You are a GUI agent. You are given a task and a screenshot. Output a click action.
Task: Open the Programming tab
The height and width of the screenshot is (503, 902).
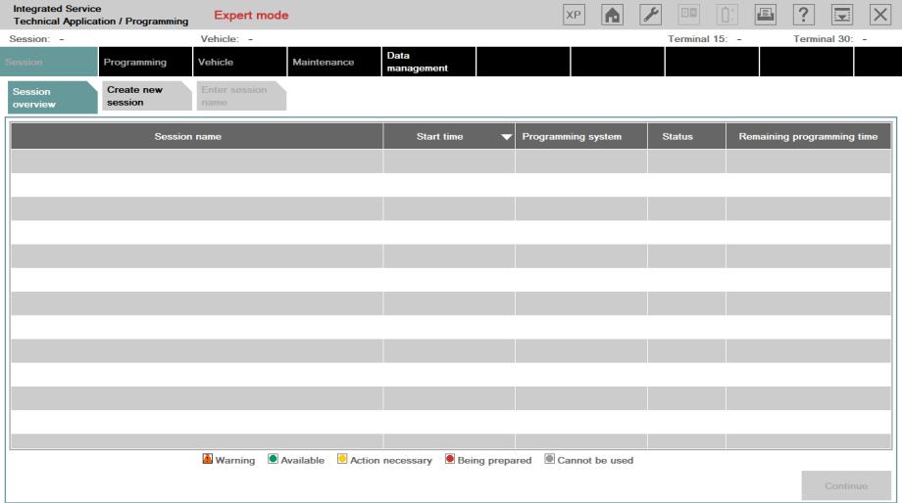(x=145, y=62)
